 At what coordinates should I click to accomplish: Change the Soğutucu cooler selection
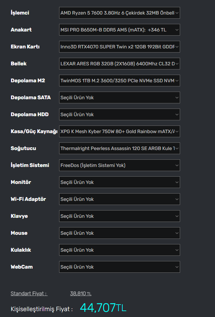119,148
